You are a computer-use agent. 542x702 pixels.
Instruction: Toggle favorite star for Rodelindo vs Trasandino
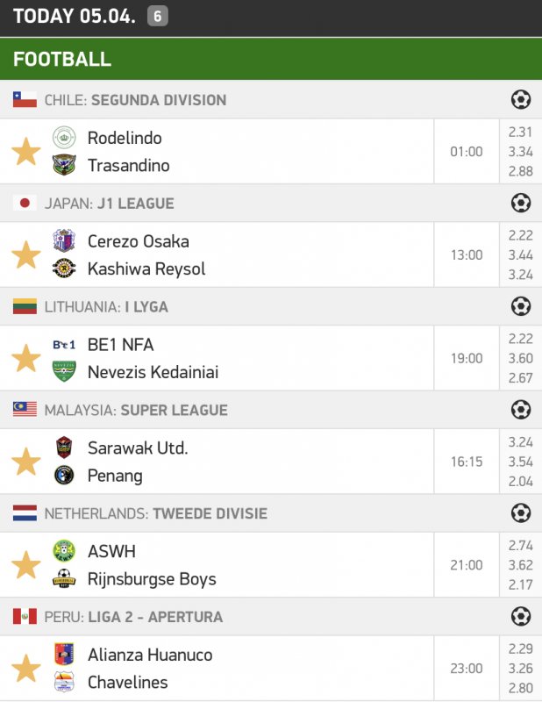25,152
